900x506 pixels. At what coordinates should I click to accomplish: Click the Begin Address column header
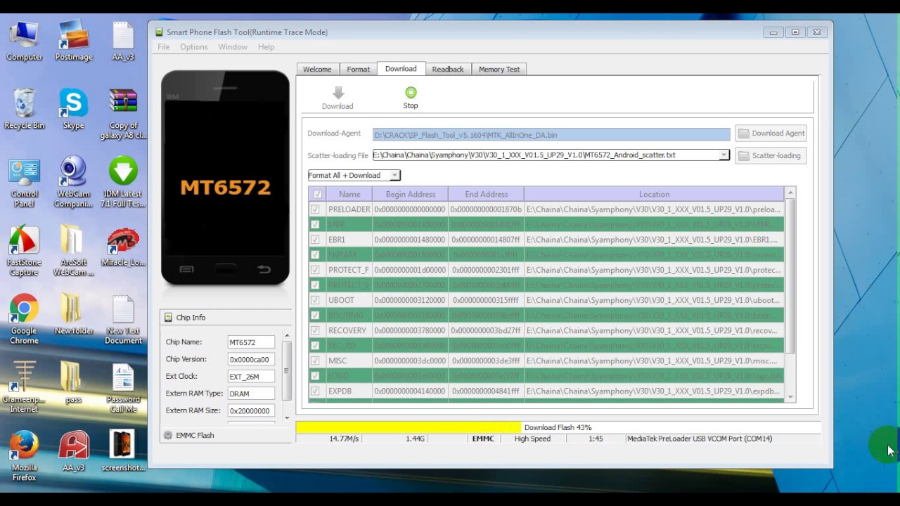[x=409, y=195]
